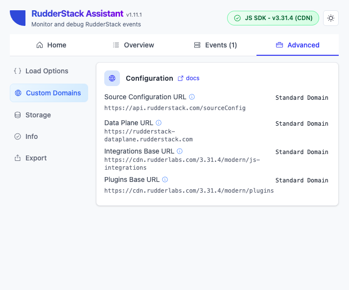
Task: Open the Export sidebar section
Action: point(49,158)
